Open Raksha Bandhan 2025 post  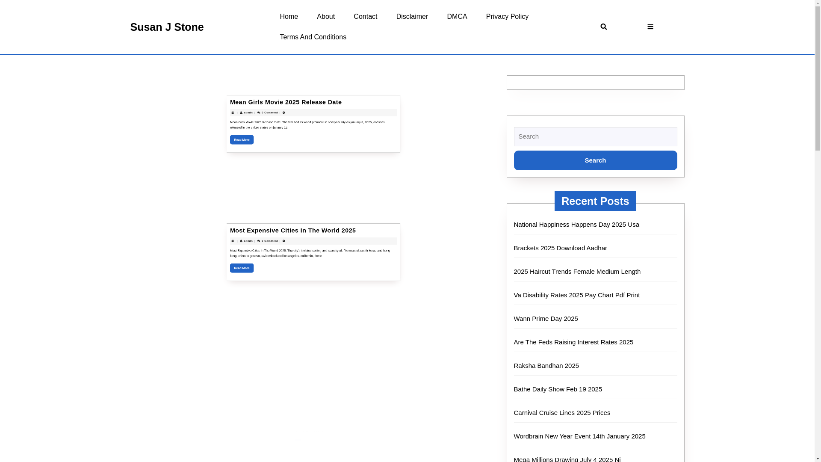point(546,365)
